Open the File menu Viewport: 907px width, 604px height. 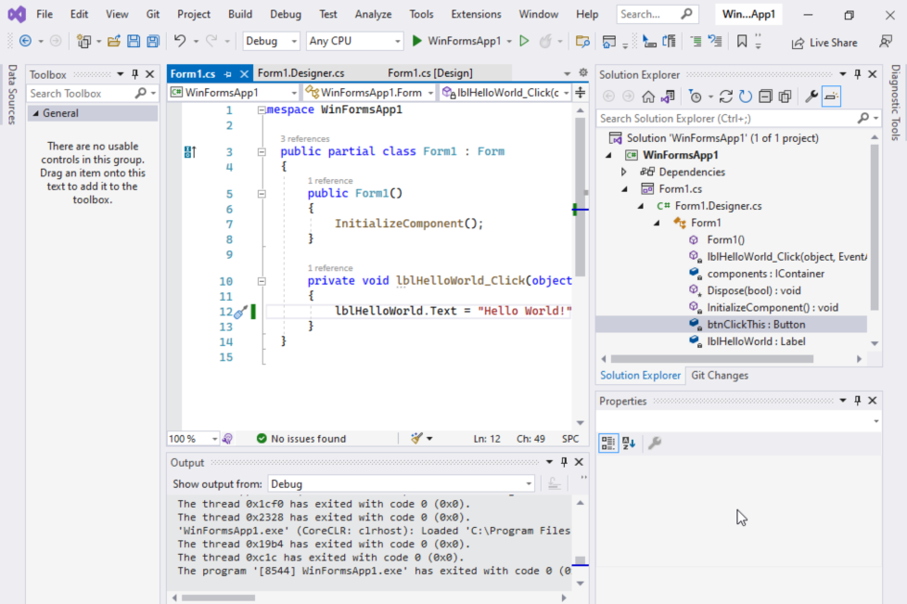pyautogui.click(x=45, y=14)
